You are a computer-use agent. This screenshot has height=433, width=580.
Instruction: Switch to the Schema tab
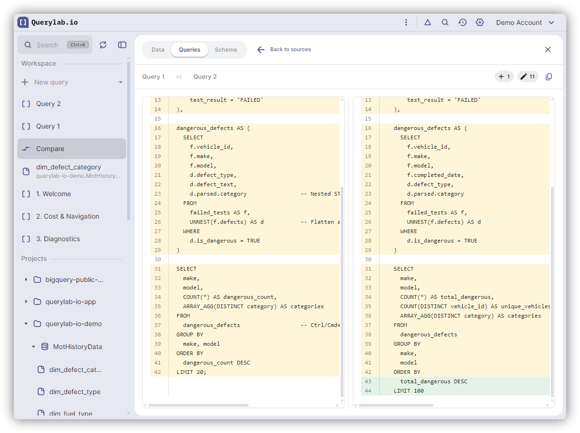click(x=226, y=50)
